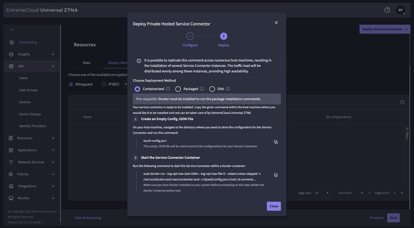
Task: Click the refresh icon in the table
Action: (402, 103)
